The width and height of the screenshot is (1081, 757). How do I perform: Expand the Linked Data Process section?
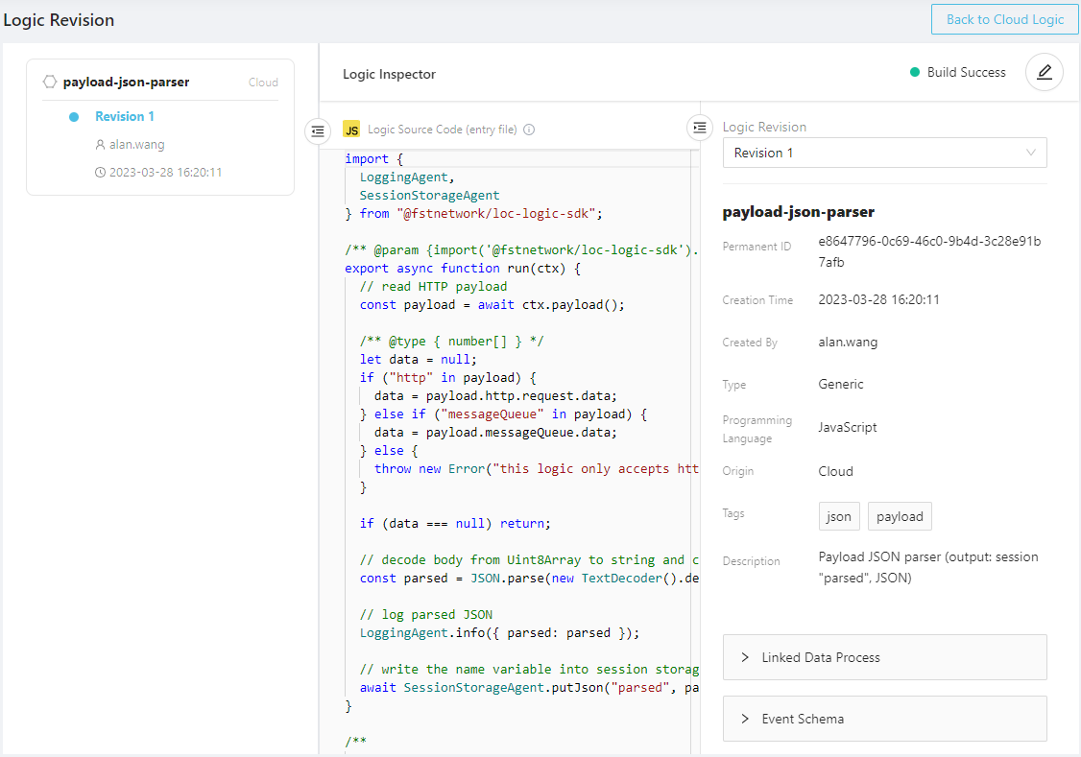(x=884, y=657)
